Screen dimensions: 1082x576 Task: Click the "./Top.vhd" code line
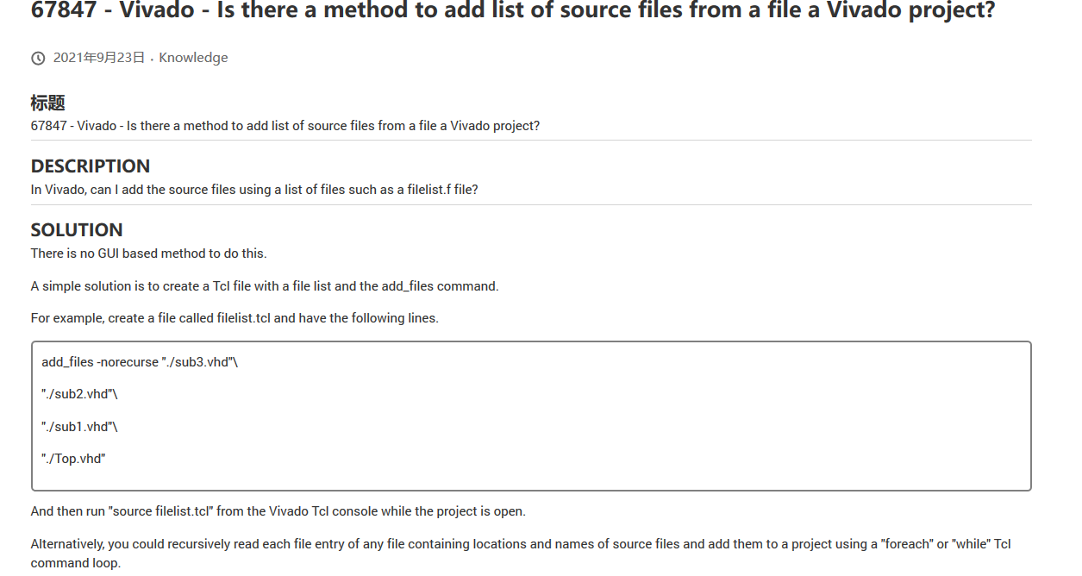tap(73, 459)
